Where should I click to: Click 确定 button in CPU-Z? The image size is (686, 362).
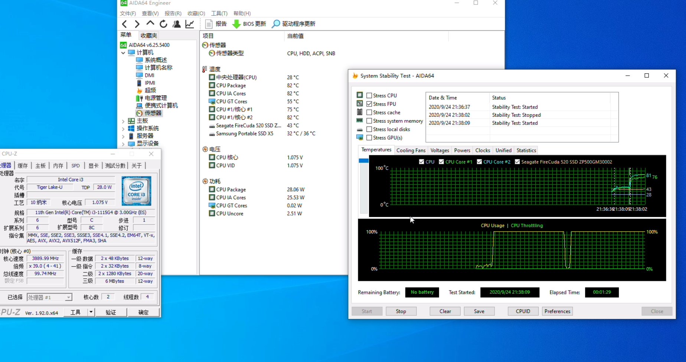pos(143,312)
